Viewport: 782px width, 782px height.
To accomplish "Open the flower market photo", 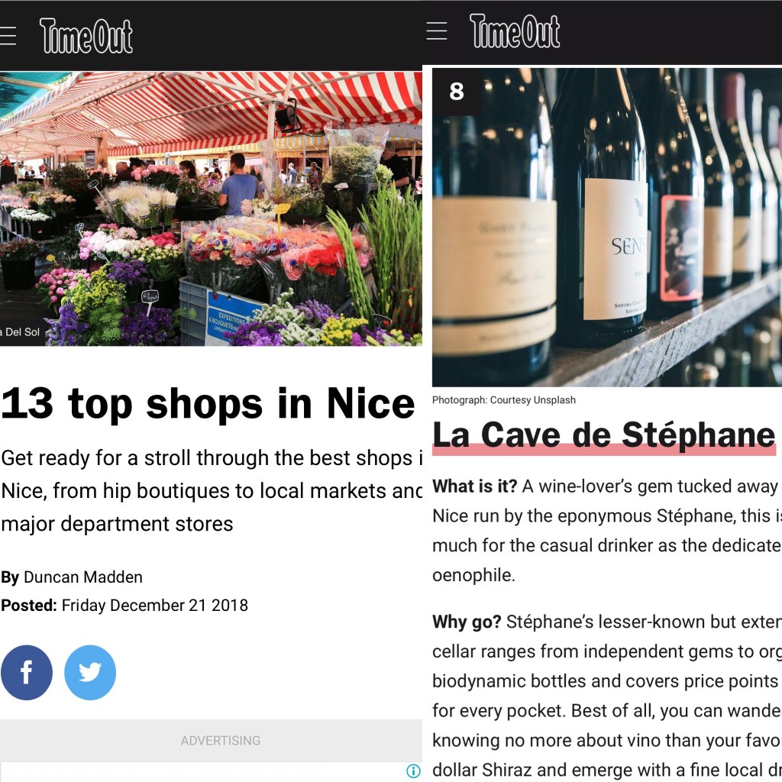I will click(x=211, y=208).
